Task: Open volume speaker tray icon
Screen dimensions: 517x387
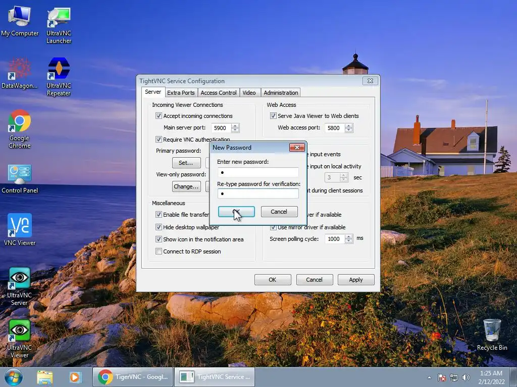Action: (x=466, y=377)
